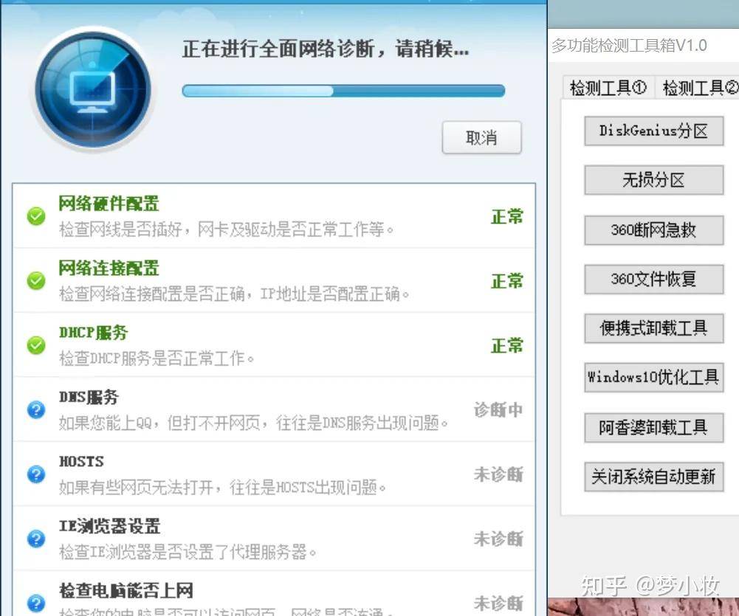The width and height of the screenshot is (739, 616).
Task: Click the radar monitor diagnosis icon
Action: pyautogui.click(x=93, y=90)
